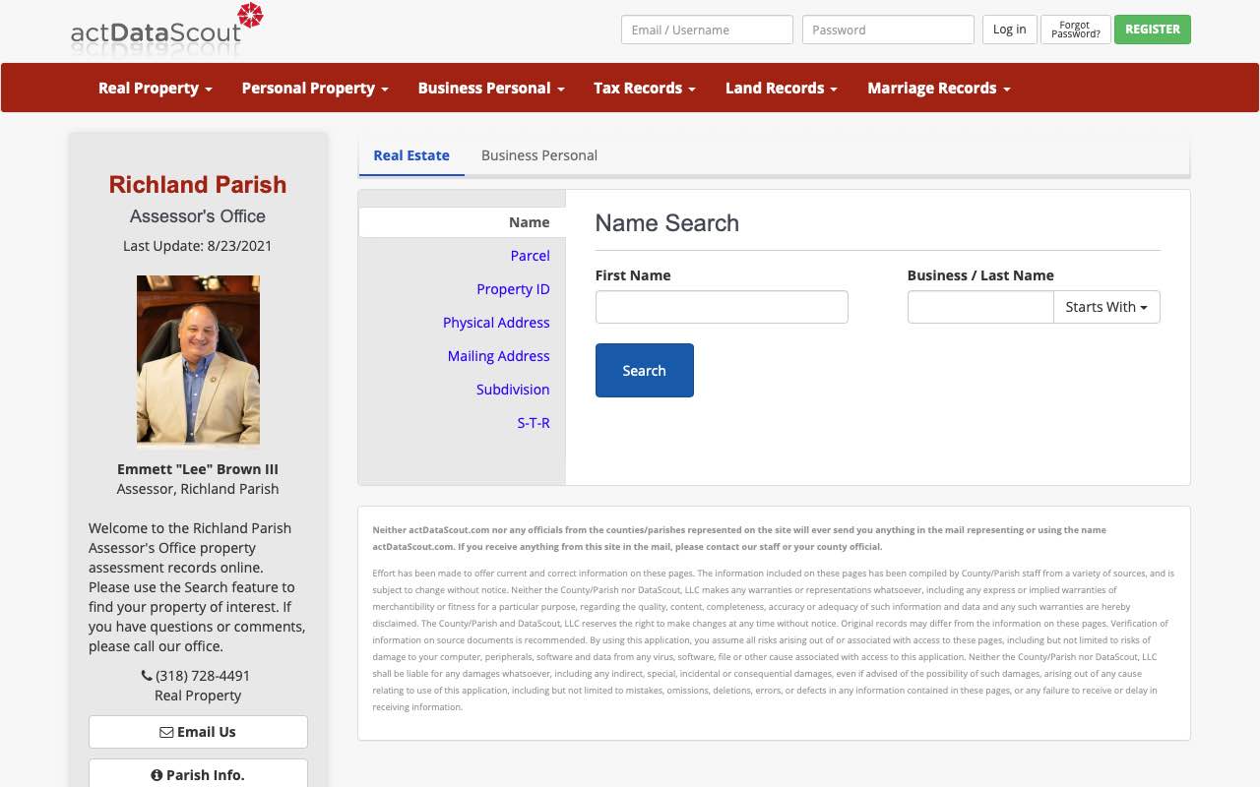Click the assessor's portrait photo
The height and width of the screenshot is (787, 1260).
tap(197, 359)
